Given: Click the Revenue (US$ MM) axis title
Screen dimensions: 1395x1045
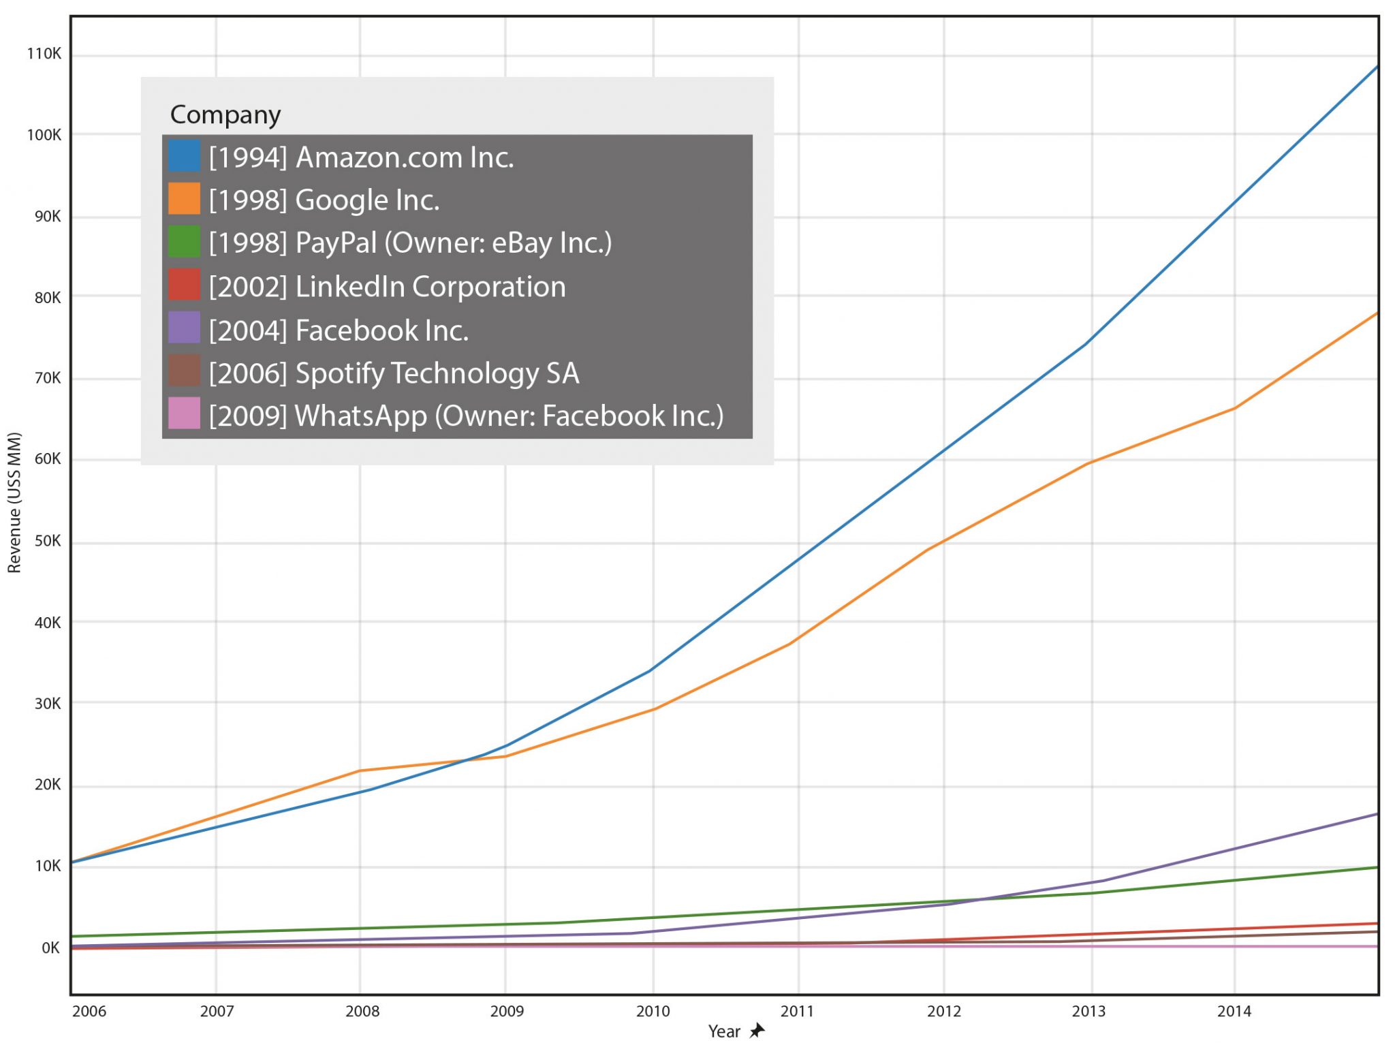Looking at the screenshot, I should [x=14, y=503].
